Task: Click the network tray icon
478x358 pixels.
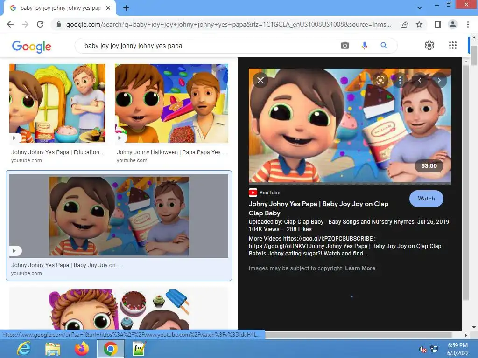Action: [x=434, y=349]
